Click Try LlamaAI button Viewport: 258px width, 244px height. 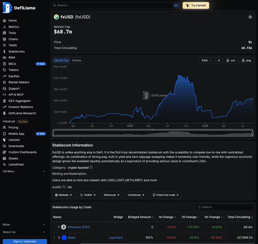coord(196,5)
